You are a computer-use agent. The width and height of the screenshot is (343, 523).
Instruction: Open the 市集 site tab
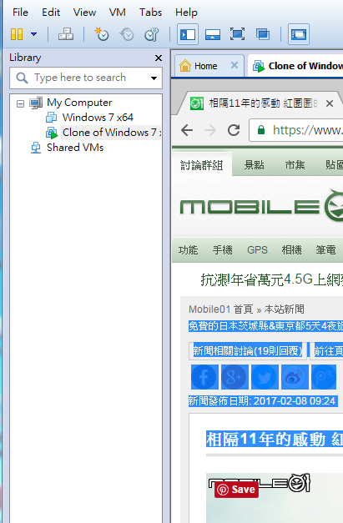295,164
